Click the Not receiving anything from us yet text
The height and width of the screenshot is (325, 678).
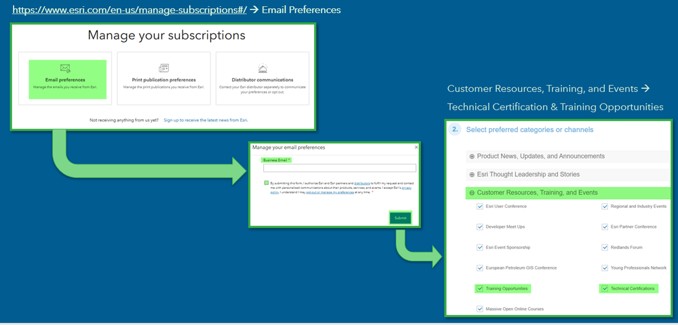pyautogui.click(x=124, y=121)
